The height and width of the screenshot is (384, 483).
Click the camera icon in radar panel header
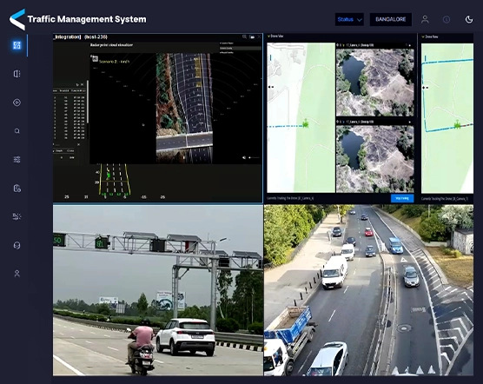[252, 37]
